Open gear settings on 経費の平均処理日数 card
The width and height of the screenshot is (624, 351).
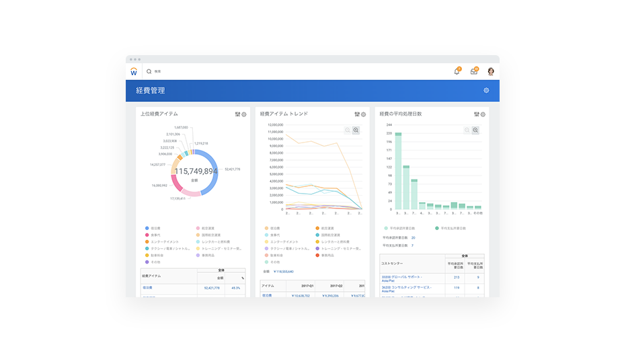483,114
